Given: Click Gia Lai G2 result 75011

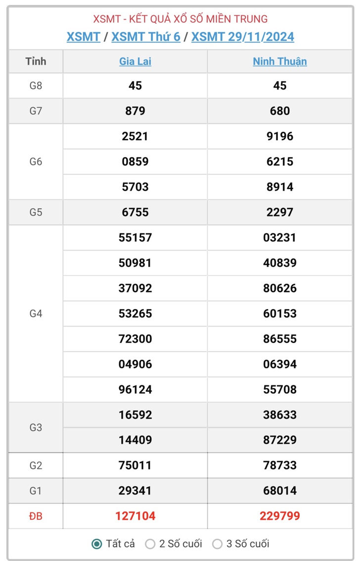Looking at the screenshot, I should [135, 465].
